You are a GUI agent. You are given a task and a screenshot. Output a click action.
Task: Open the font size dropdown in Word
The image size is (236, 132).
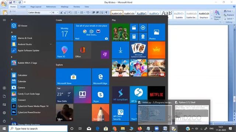(58, 12)
